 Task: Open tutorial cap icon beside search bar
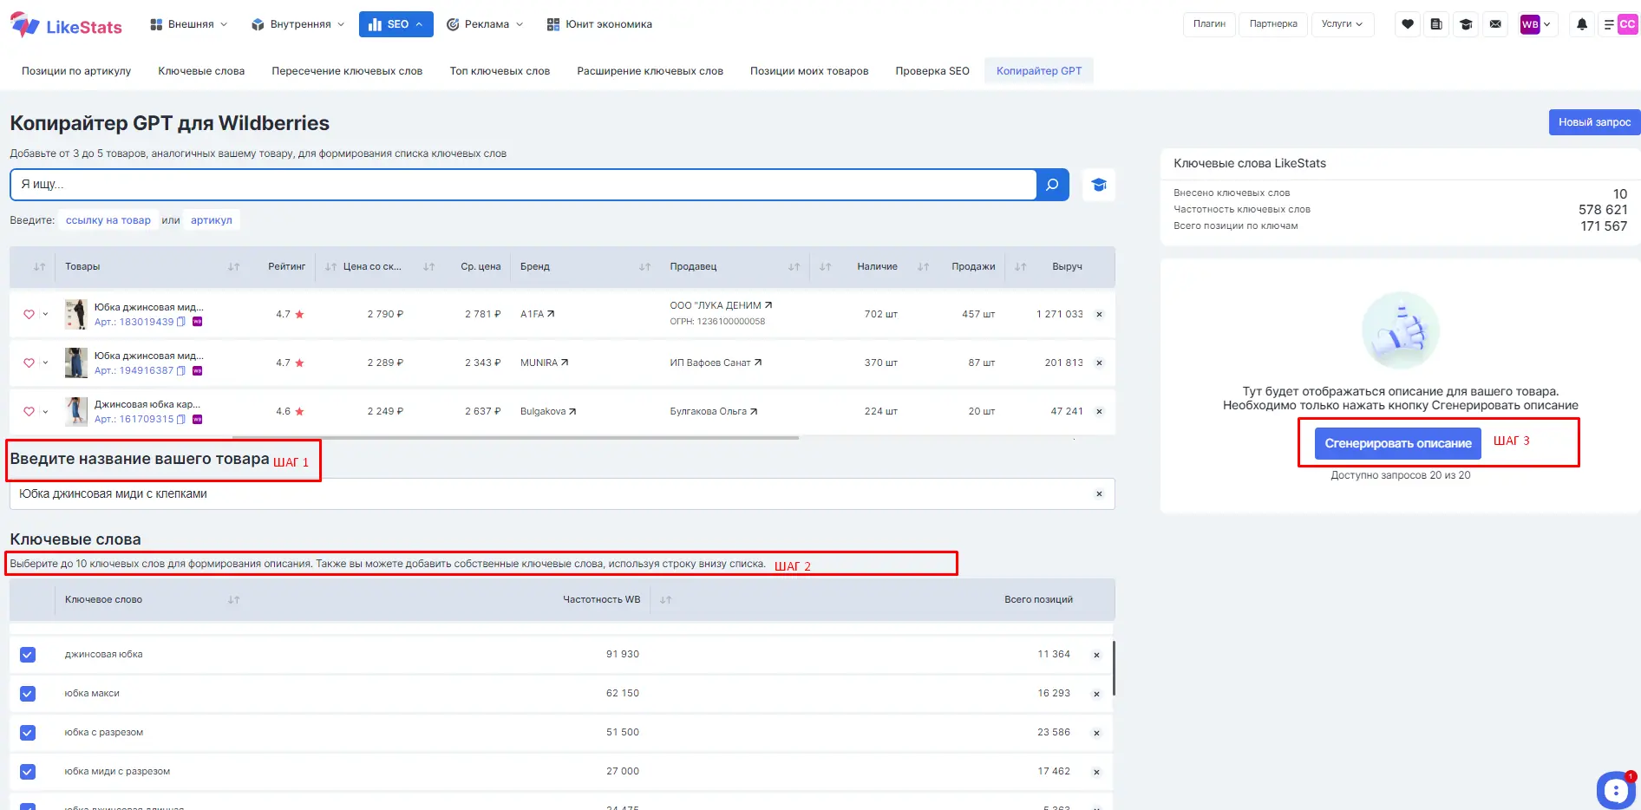(x=1099, y=185)
